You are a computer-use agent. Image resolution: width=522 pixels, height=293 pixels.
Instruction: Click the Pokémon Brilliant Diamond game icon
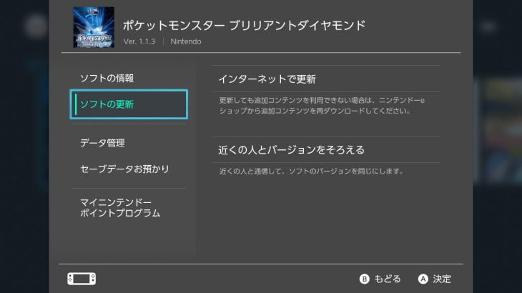click(x=93, y=28)
